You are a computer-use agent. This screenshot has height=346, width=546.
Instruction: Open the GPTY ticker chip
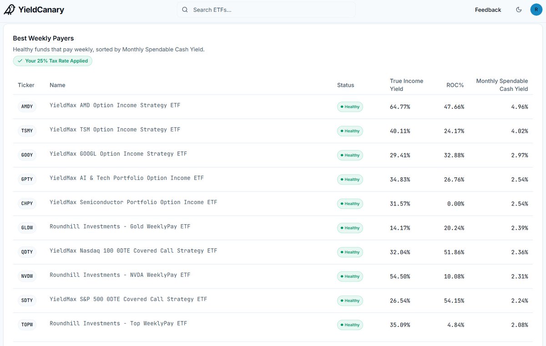pyautogui.click(x=27, y=180)
